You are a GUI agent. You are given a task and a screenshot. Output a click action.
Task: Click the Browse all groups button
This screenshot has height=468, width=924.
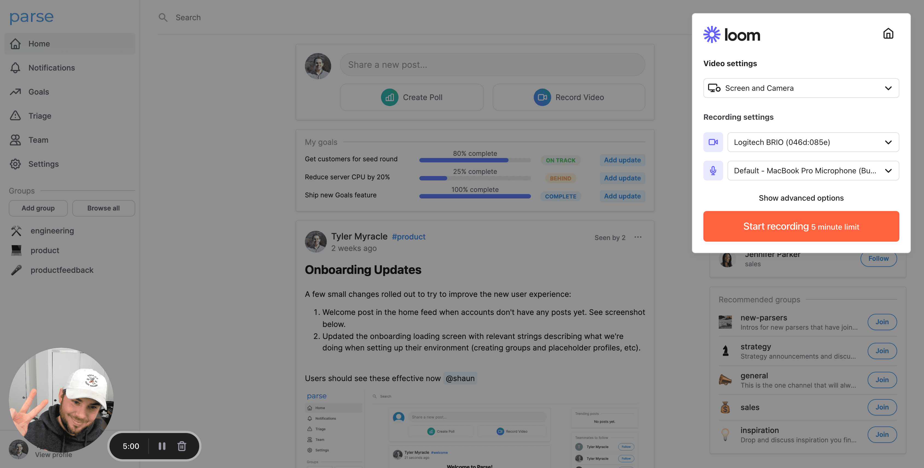coord(103,208)
